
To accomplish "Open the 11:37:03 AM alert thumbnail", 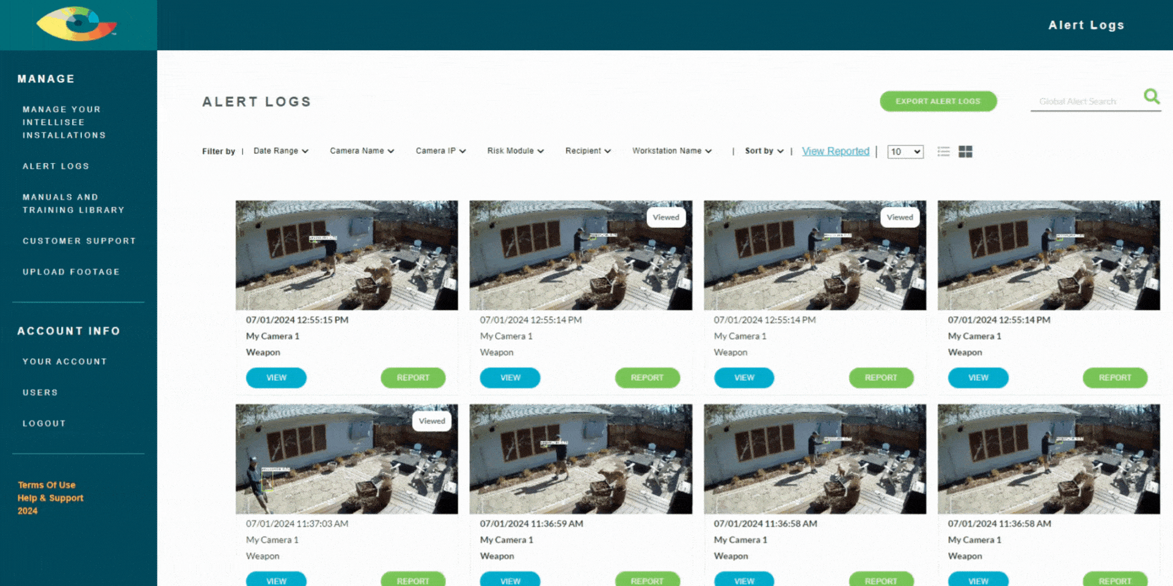I will 346,459.
